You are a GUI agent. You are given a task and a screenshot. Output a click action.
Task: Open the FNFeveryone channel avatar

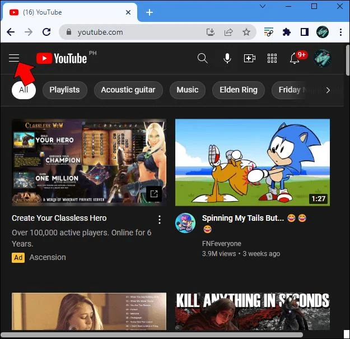[185, 223]
